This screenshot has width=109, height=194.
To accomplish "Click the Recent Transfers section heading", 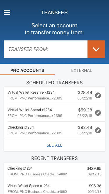I will click(x=54, y=158).
